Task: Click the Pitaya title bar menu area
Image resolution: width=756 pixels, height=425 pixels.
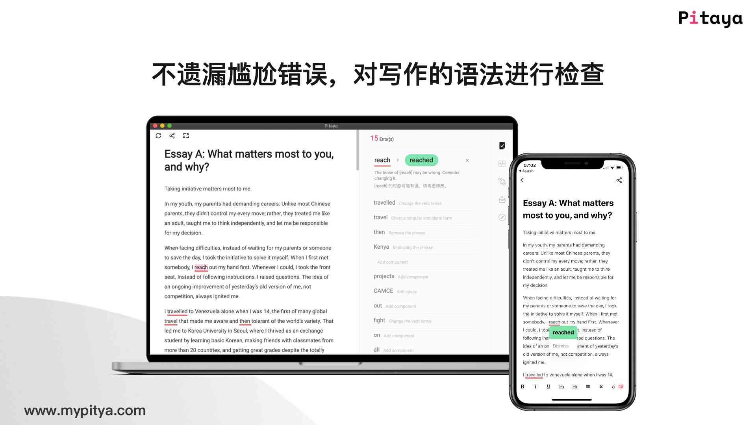Action: tap(330, 126)
